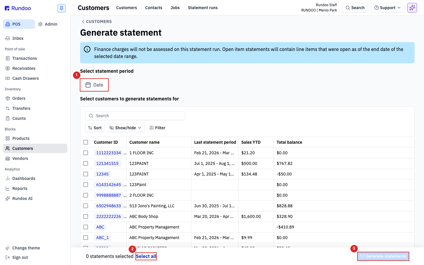424x265 pixels.
Task: Open the AI sparkle assistant icon
Action: tap(412, 8)
